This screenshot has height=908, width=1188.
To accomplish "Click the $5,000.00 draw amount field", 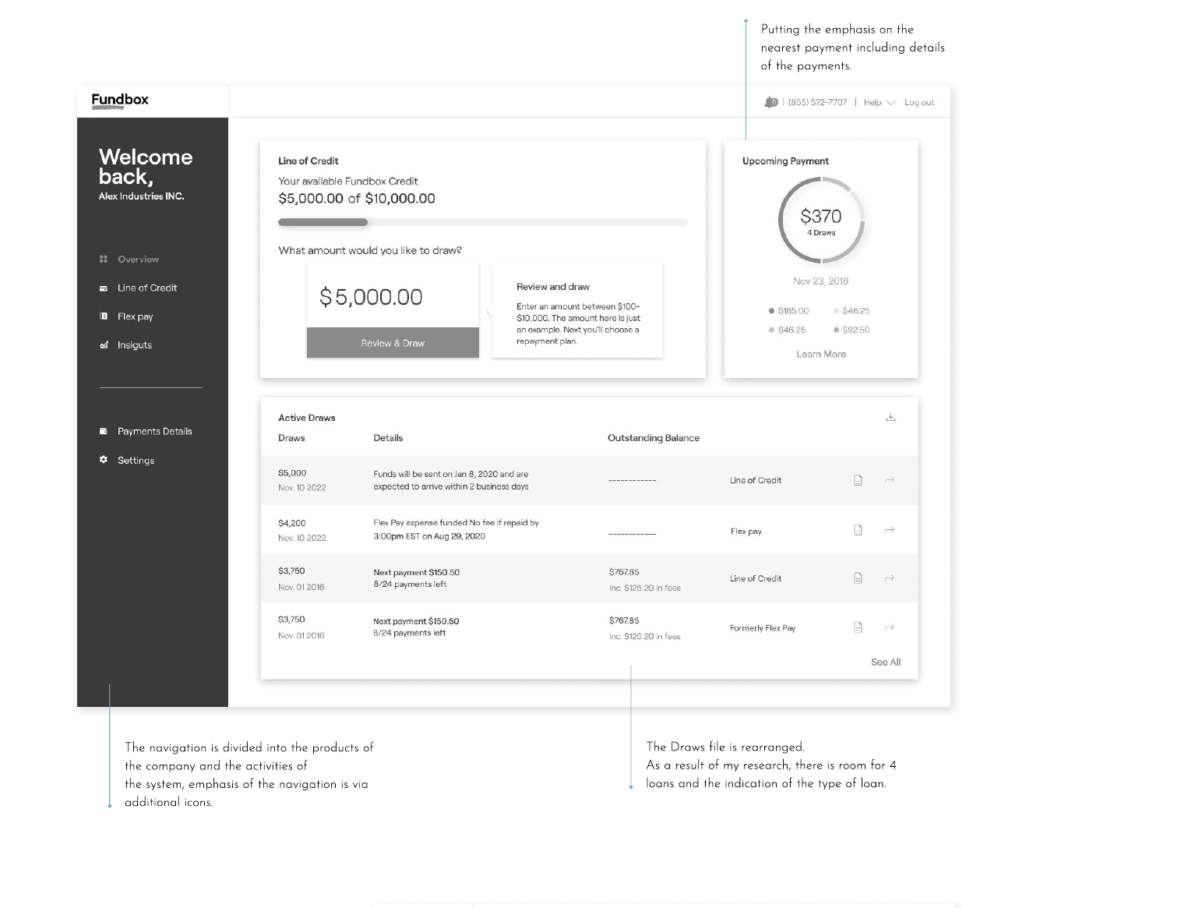I will (393, 296).
